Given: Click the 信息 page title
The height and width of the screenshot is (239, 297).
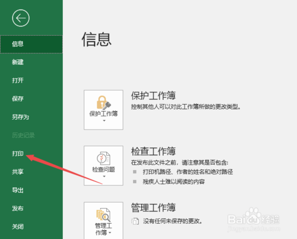Looking at the screenshot, I should click(x=97, y=40).
